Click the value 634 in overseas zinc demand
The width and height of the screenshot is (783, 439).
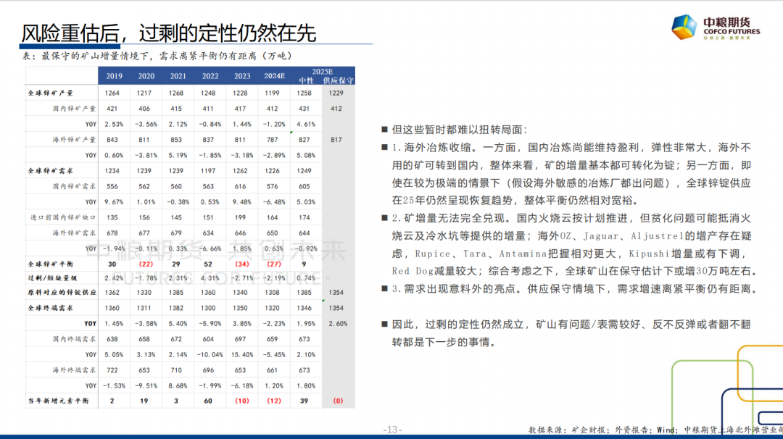coord(208,233)
